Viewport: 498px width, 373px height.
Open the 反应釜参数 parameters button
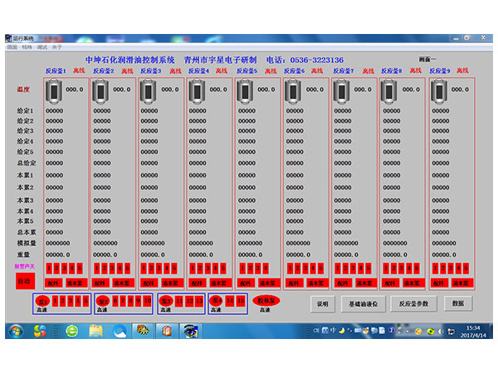click(x=413, y=304)
